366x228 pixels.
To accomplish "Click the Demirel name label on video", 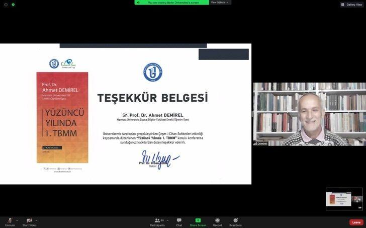I will 261,144.
